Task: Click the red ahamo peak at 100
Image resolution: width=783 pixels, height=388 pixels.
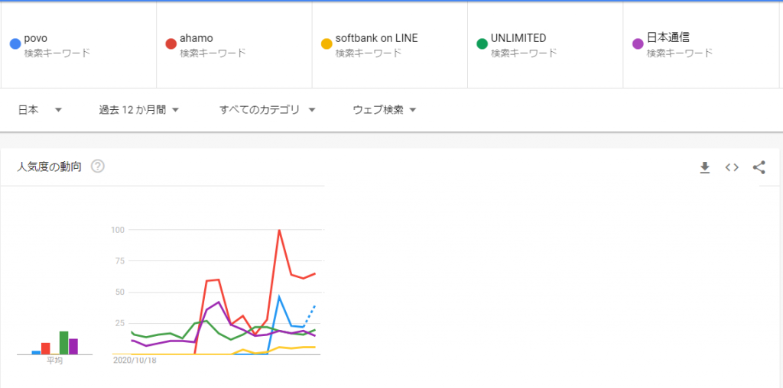Action: (x=278, y=230)
